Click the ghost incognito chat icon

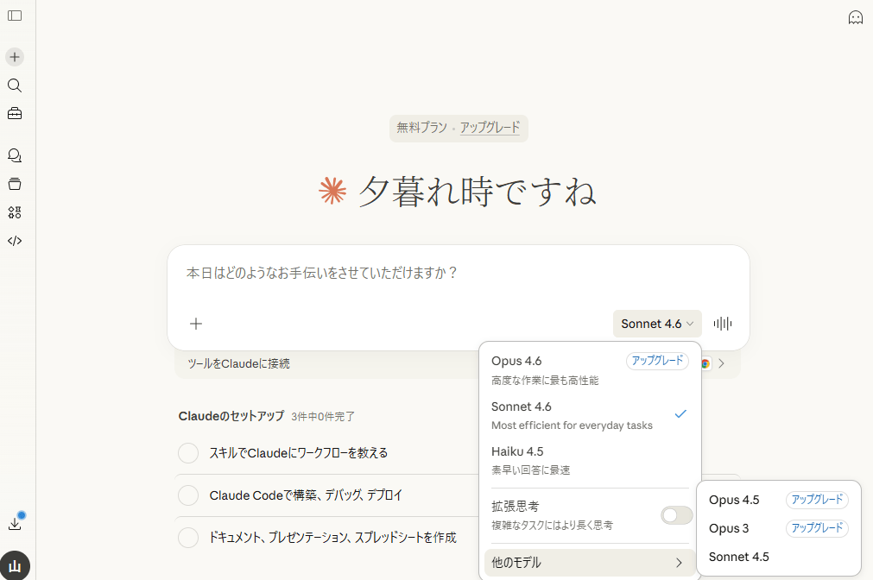click(855, 17)
